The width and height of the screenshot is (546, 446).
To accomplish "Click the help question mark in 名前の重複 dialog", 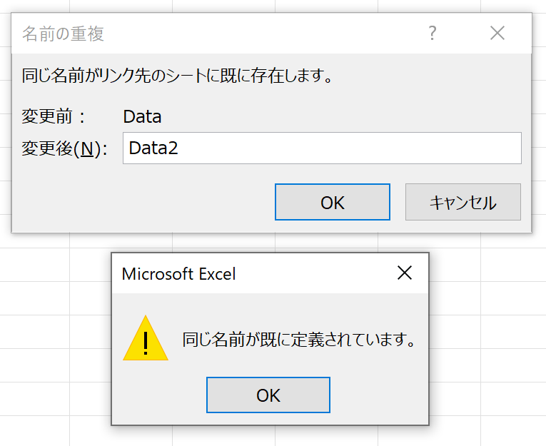I will point(432,34).
